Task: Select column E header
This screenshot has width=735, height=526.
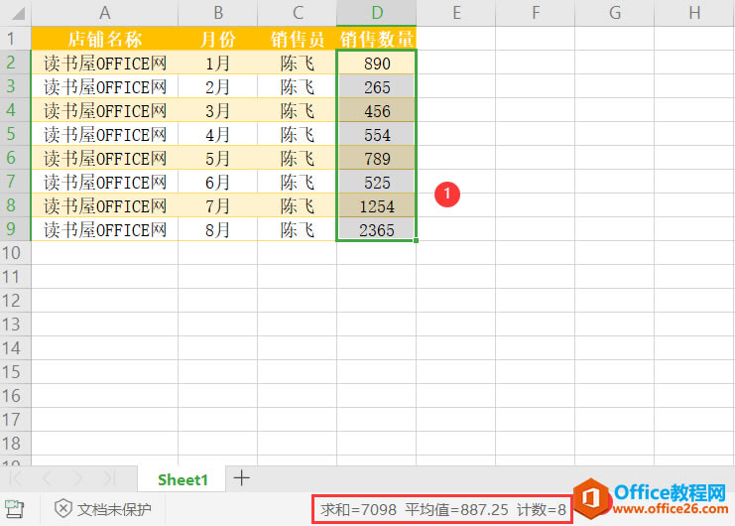Action: 455,13
